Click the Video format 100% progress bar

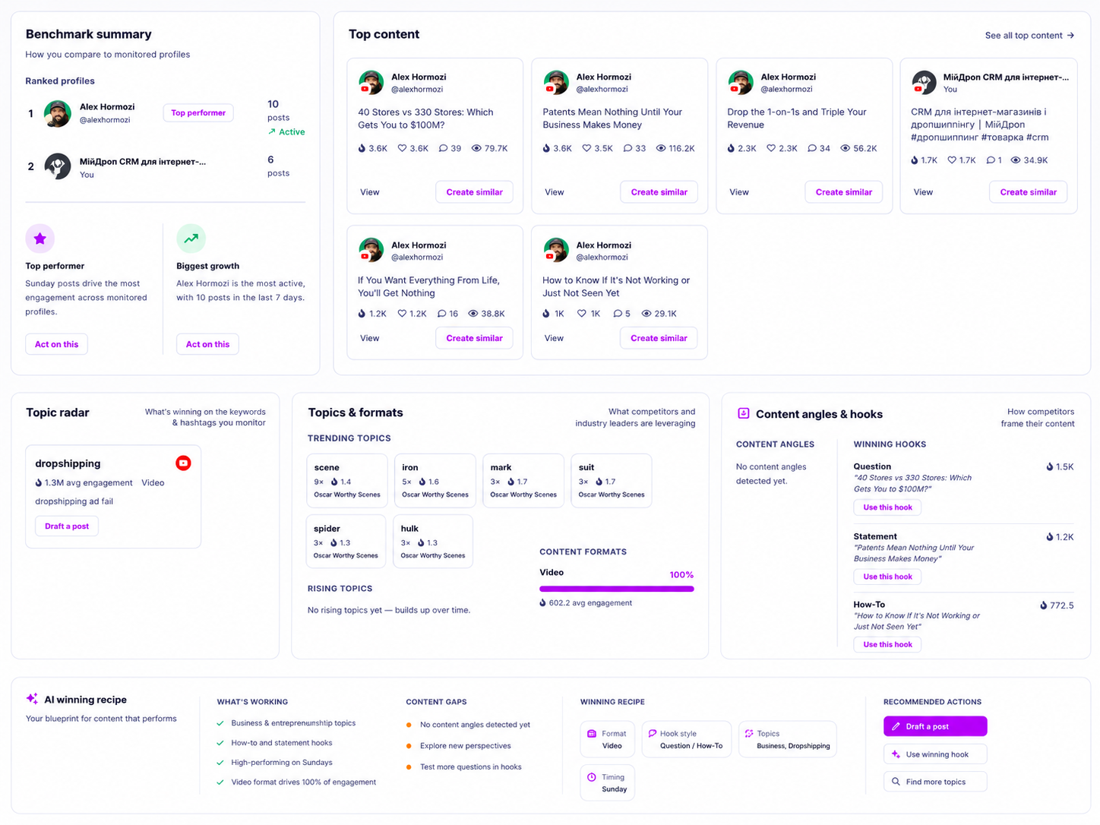(616, 589)
